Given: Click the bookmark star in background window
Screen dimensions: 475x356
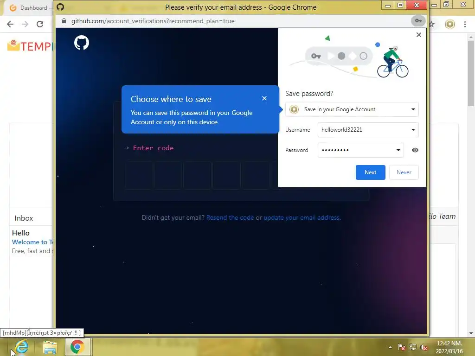Looking at the screenshot, I should [432, 24].
